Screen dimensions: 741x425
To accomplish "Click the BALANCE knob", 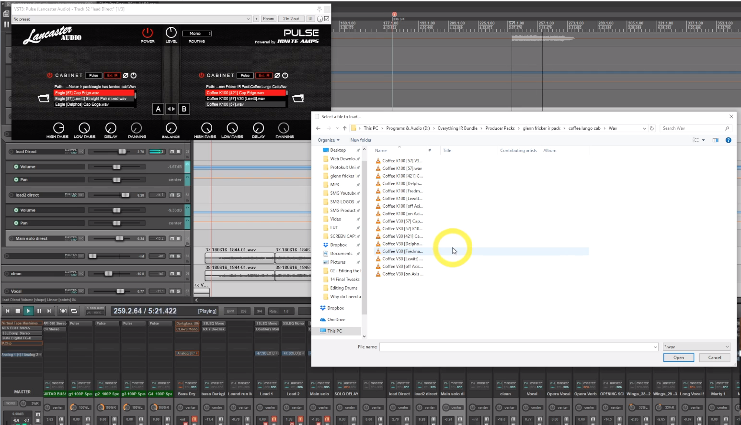I will pos(171,128).
